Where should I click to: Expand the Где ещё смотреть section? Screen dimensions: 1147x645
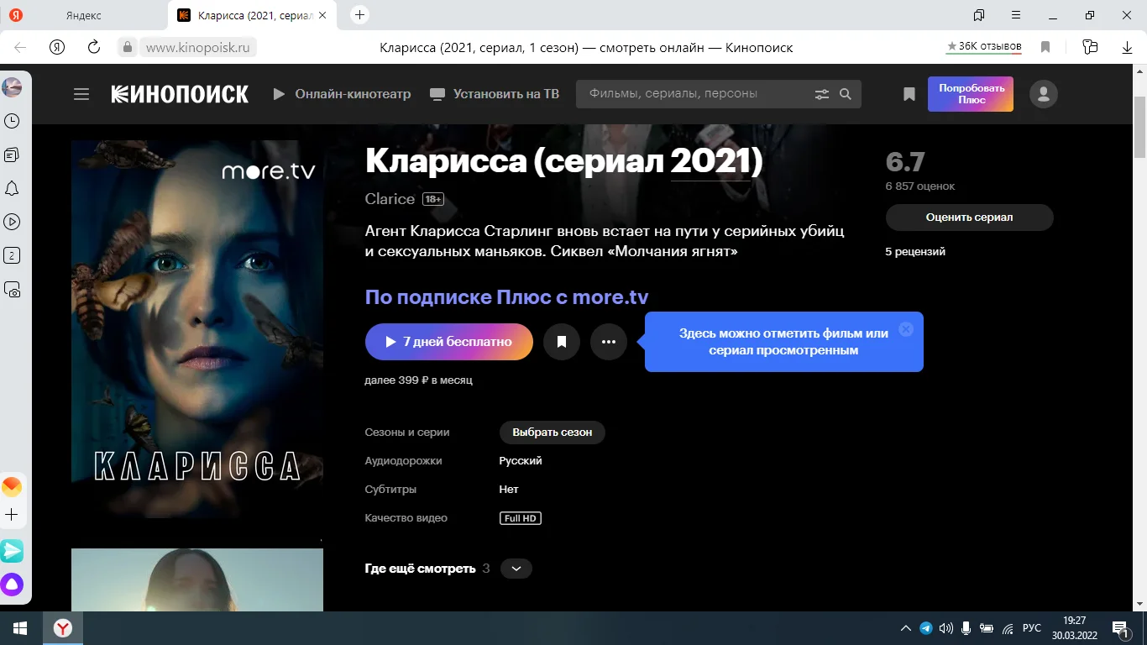click(516, 569)
